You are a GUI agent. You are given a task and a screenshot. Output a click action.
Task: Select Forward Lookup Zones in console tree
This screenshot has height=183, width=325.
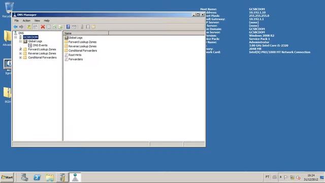point(42,49)
